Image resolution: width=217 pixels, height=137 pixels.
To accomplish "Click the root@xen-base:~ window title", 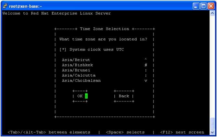I will point(26,6).
